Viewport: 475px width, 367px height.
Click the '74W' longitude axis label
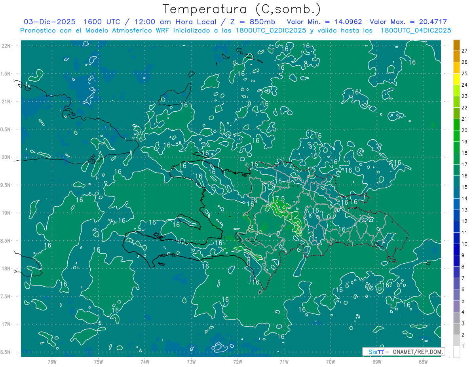145,361
